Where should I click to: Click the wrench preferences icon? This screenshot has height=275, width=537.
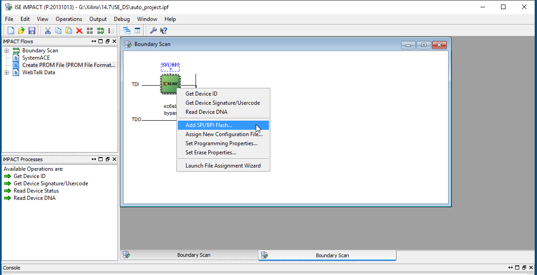pos(153,31)
